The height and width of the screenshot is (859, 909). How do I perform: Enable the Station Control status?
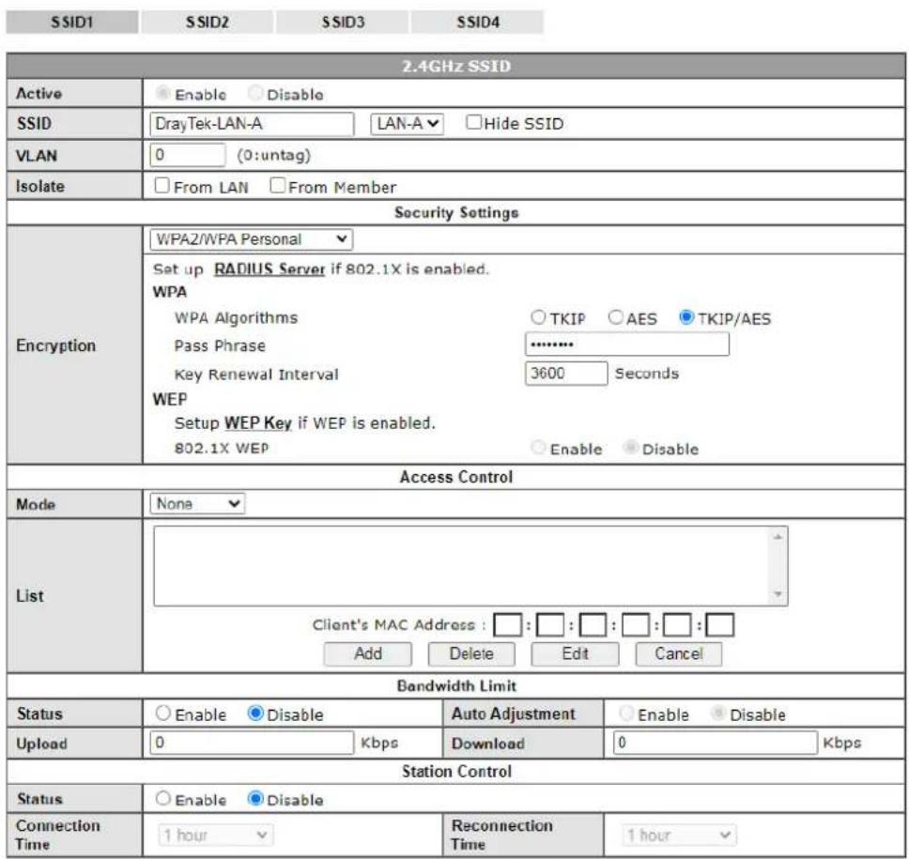click(x=162, y=798)
